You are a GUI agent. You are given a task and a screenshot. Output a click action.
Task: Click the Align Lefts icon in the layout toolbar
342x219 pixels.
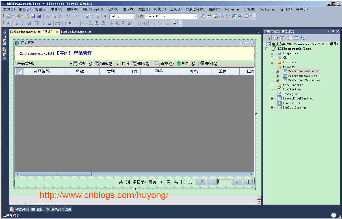pos(16,23)
